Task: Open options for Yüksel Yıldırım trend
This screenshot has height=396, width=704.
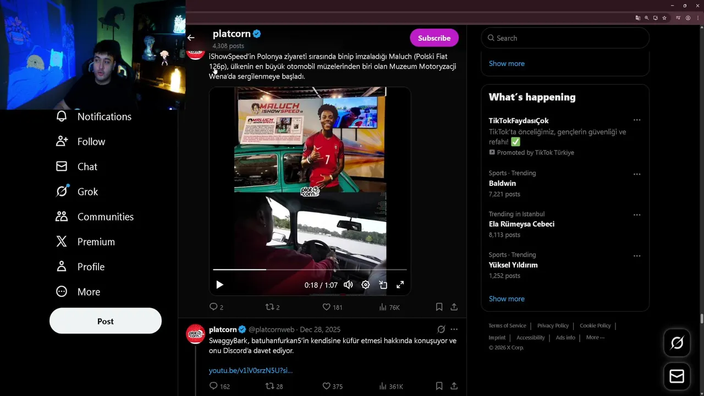Action: coord(637,255)
